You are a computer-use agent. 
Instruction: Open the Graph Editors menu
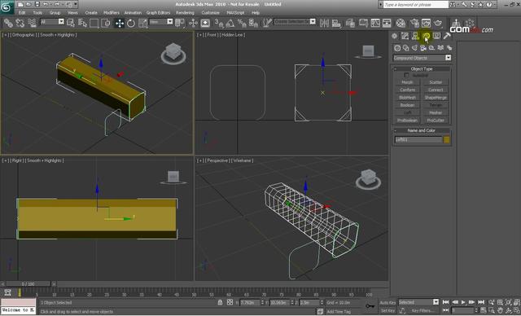158,13
